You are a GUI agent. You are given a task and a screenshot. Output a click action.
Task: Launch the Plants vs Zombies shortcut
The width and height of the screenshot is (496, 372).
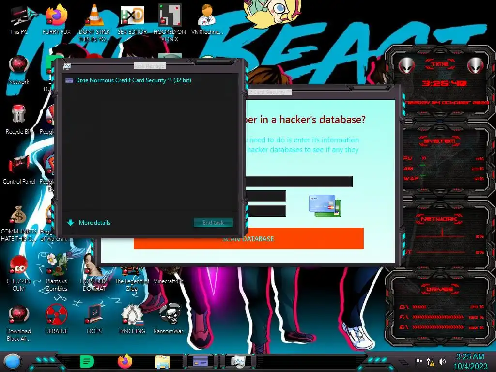pyautogui.click(x=57, y=273)
